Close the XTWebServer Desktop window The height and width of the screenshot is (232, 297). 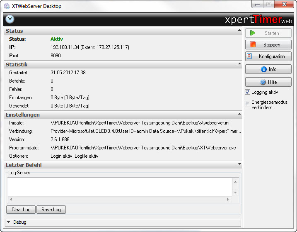(x=284, y=5)
